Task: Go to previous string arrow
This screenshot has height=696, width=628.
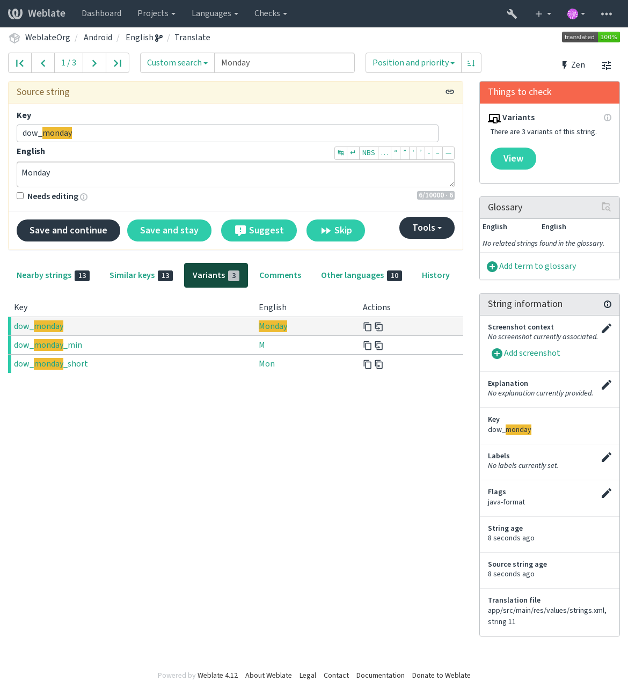Action: [43, 63]
